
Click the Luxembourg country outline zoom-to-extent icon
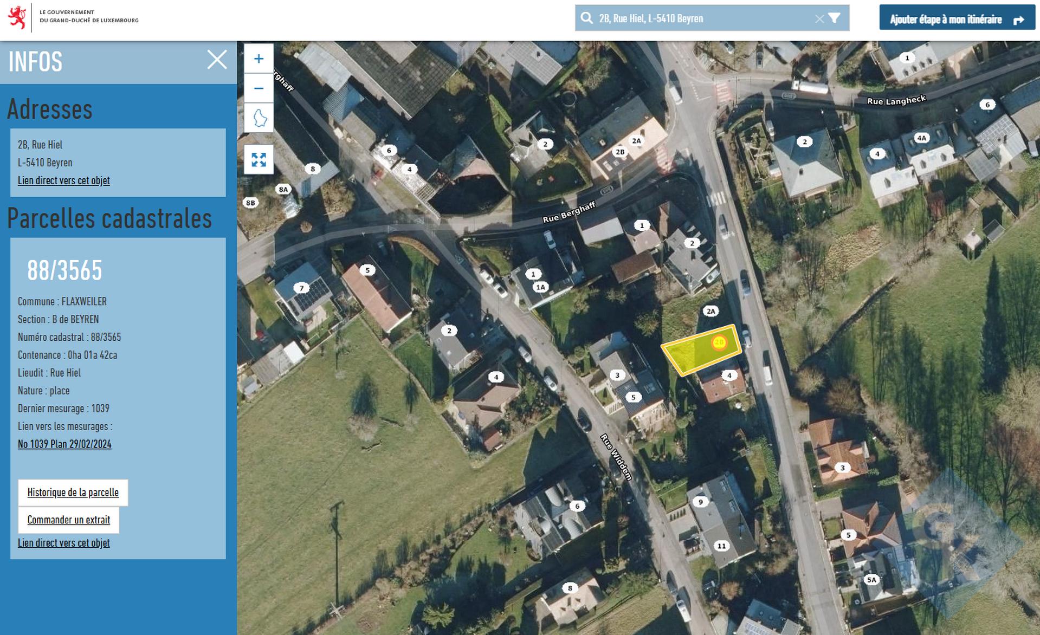tap(259, 118)
